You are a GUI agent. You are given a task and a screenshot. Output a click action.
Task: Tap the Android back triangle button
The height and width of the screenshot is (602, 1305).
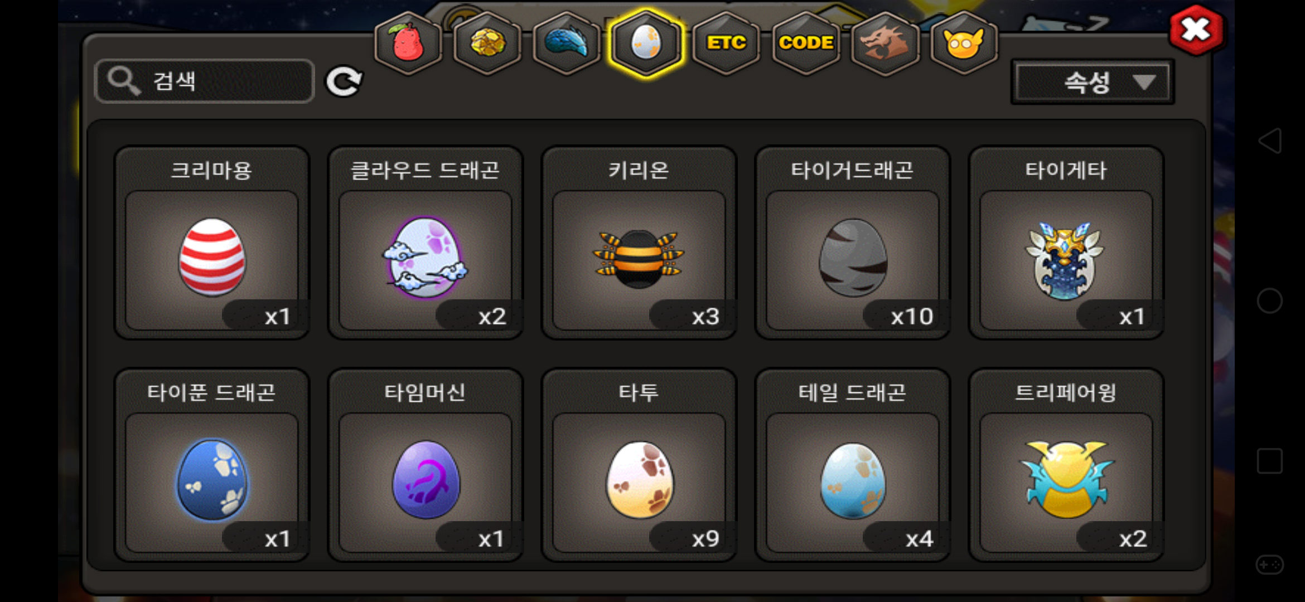[1270, 140]
